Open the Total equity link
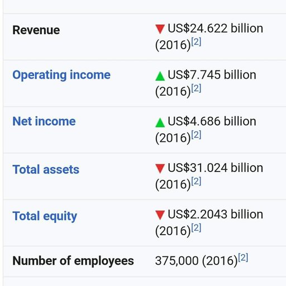The height and width of the screenshot is (286, 286). [x=45, y=216]
